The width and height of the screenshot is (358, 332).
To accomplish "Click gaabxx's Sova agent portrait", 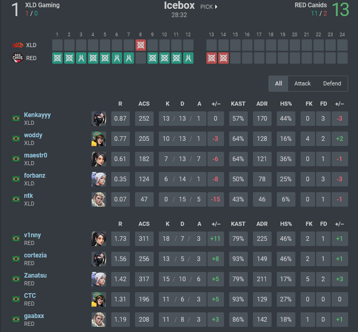I will point(99,319).
